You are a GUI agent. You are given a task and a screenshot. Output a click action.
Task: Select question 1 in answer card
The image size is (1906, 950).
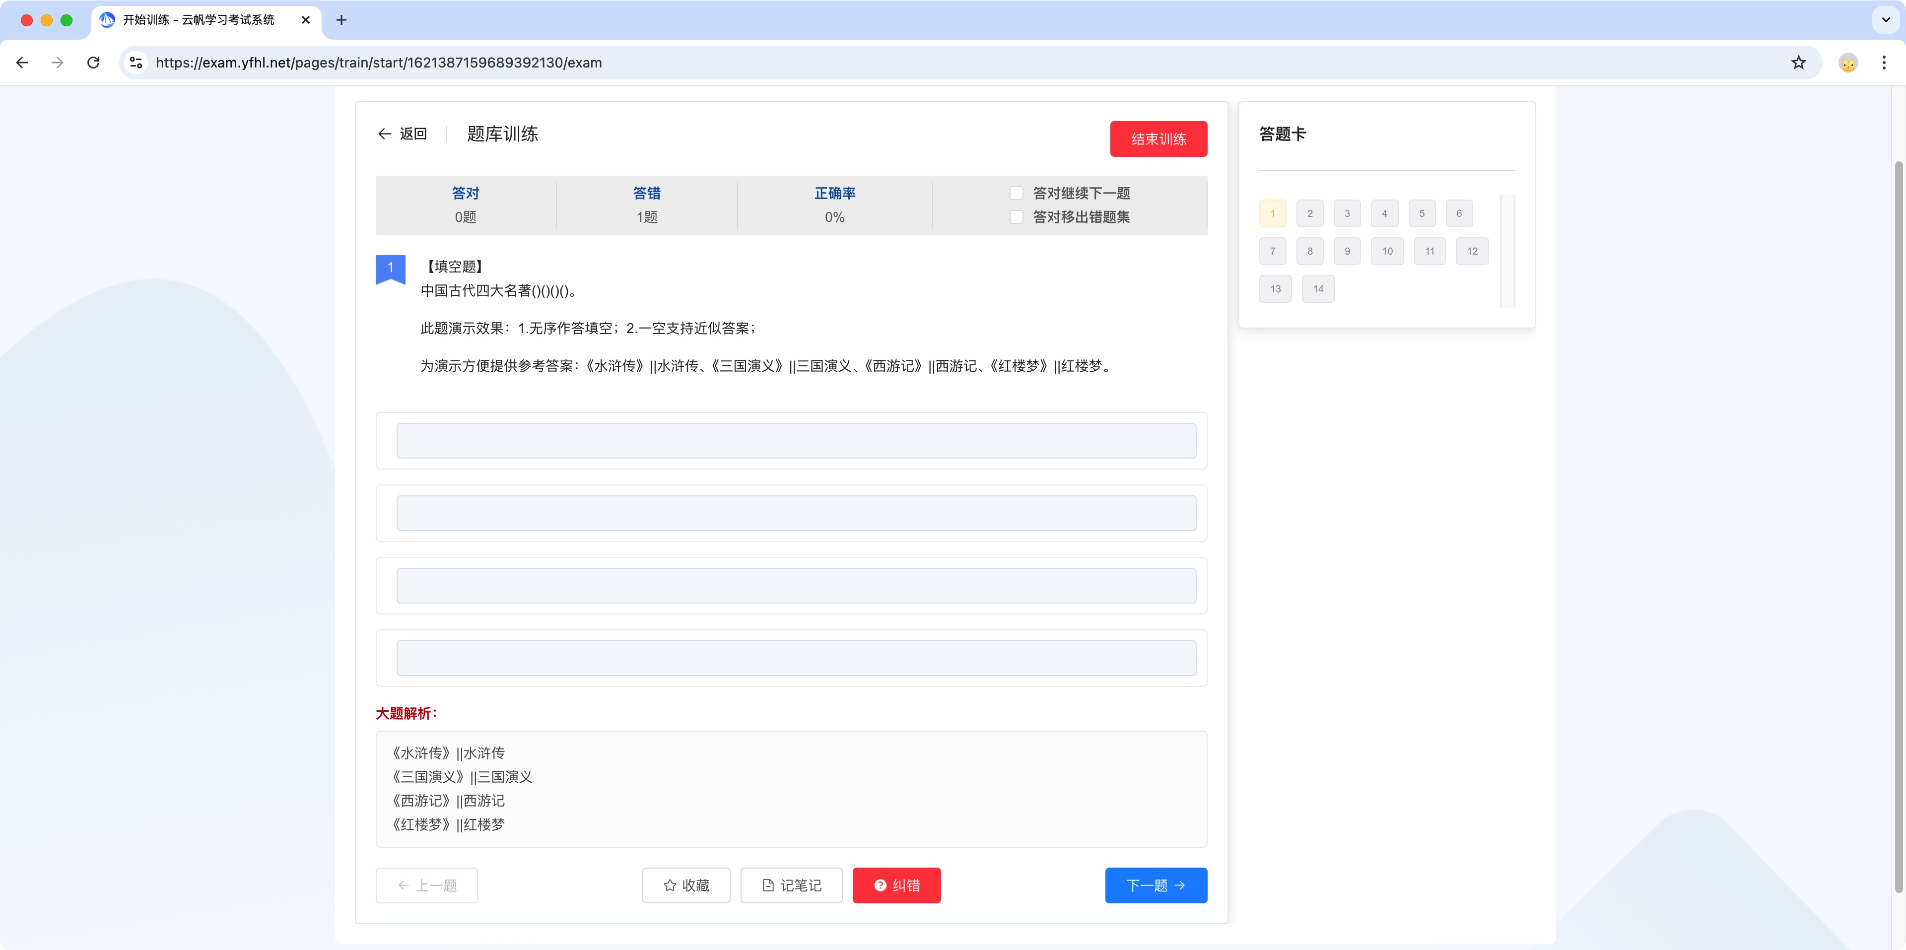pos(1273,214)
